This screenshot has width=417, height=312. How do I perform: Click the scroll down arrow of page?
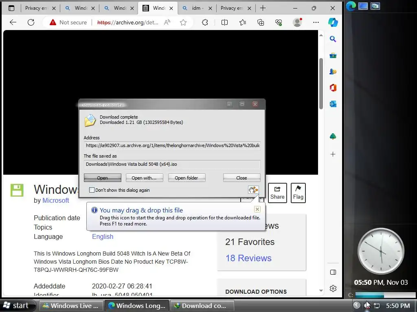coord(321,291)
